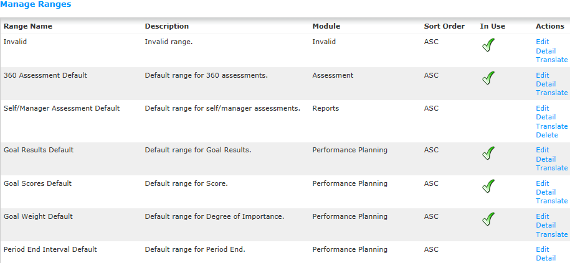Delete the Self/Manager Assessment Default range
The height and width of the screenshot is (263, 570).
[x=547, y=135]
